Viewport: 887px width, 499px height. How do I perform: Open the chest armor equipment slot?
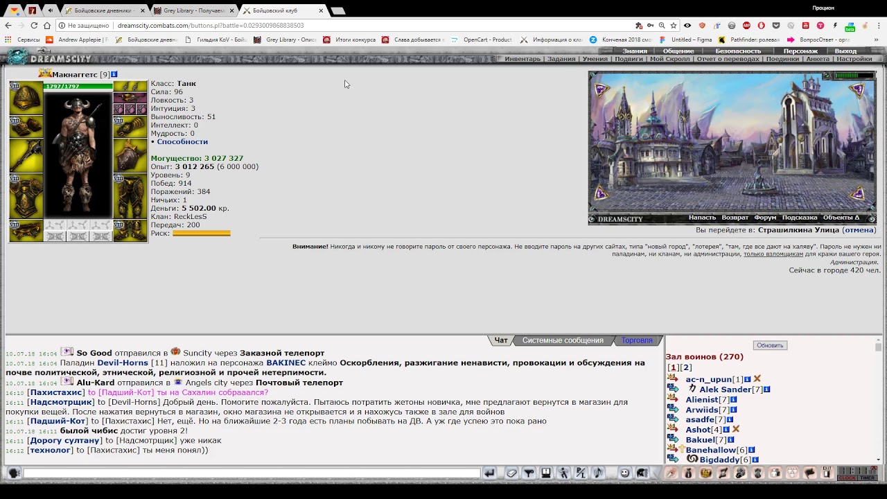[x=26, y=195]
